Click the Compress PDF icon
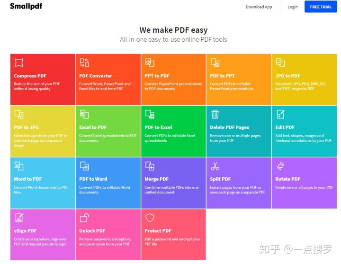This screenshot has width=341, height=264. pyautogui.click(x=19, y=63)
